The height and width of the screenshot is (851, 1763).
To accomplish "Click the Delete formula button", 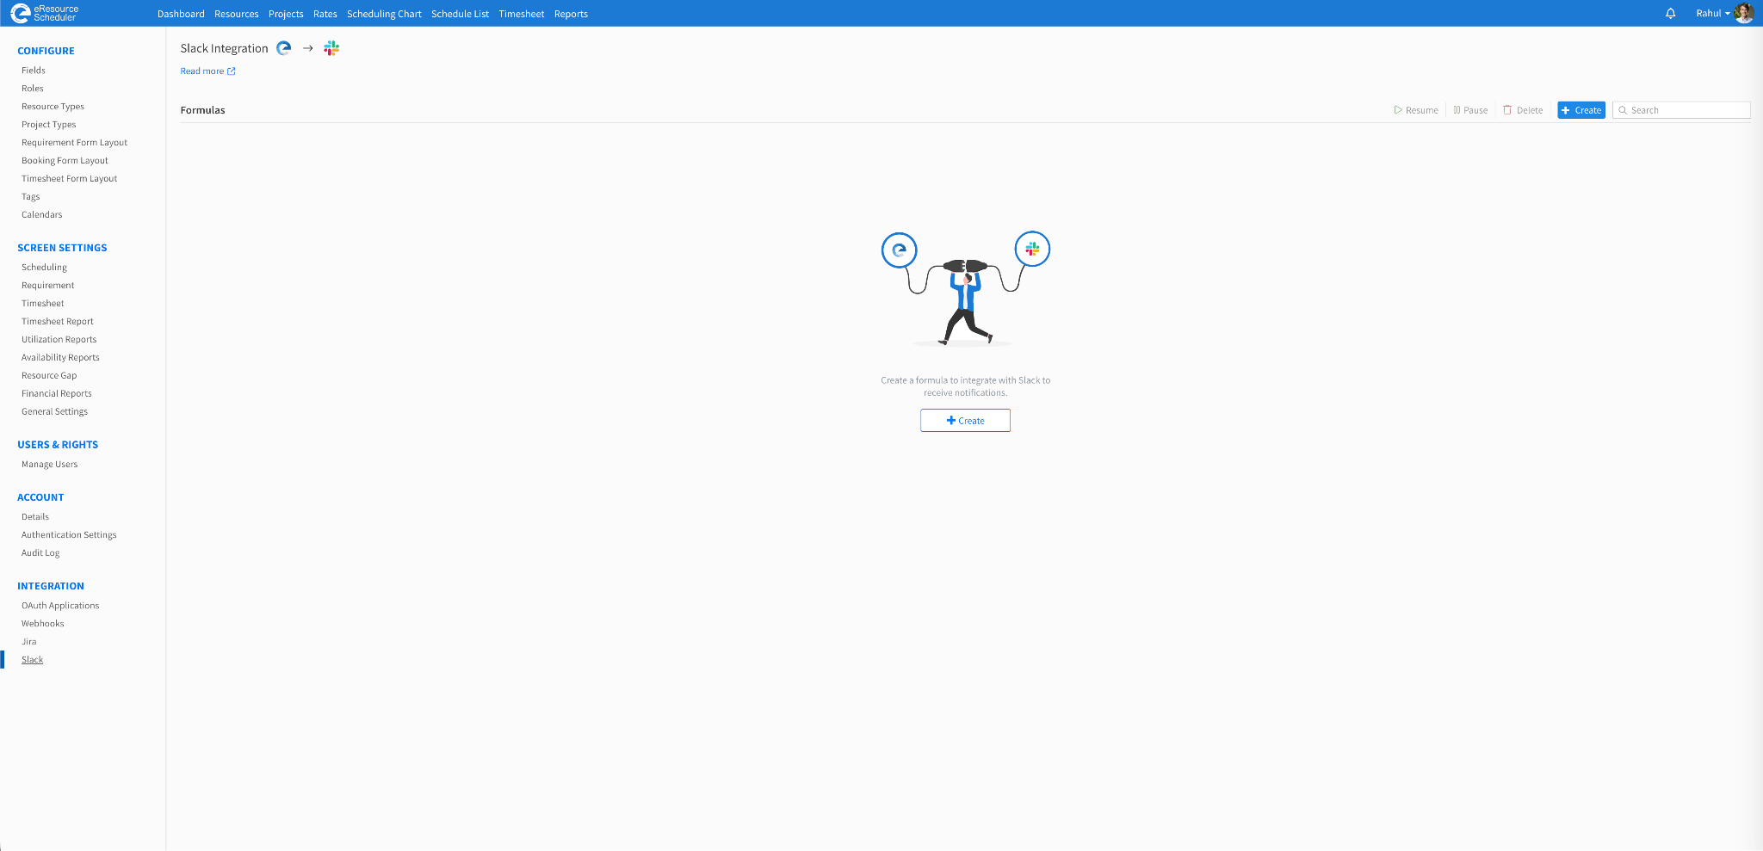I will tap(1523, 110).
